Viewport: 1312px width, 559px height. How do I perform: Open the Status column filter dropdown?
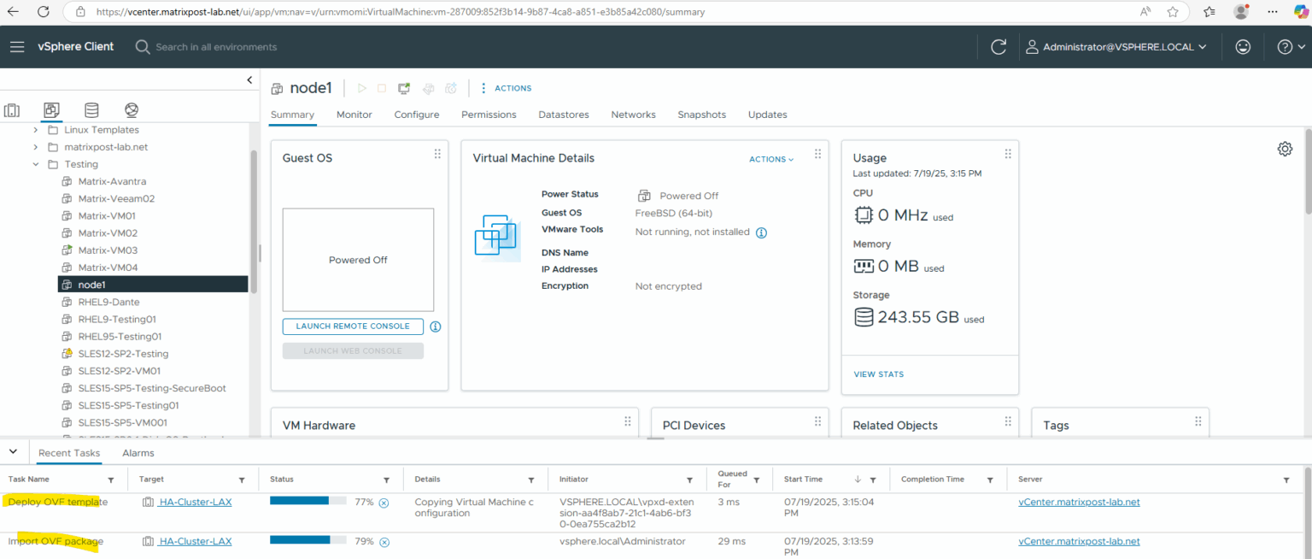click(386, 479)
